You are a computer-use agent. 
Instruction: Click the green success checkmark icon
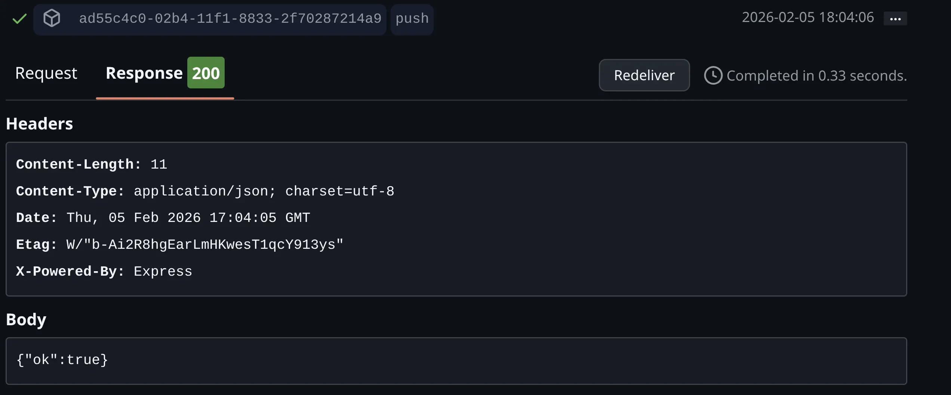click(19, 19)
